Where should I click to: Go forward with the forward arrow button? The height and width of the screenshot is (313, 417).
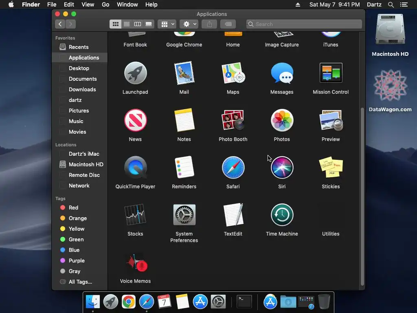point(70,24)
